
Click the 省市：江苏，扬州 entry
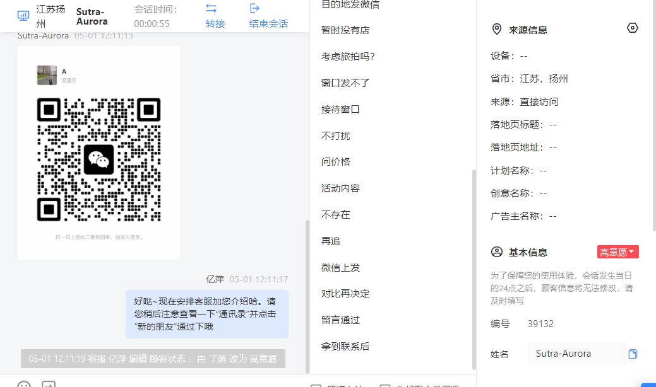click(529, 79)
